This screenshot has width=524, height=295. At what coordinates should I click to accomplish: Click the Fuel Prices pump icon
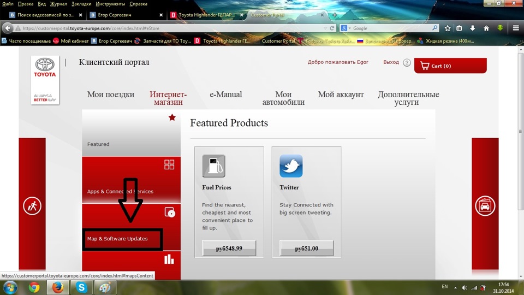213,166
